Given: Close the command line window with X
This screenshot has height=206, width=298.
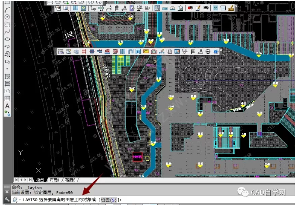Looking at the screenshot, I should point(7,192).
